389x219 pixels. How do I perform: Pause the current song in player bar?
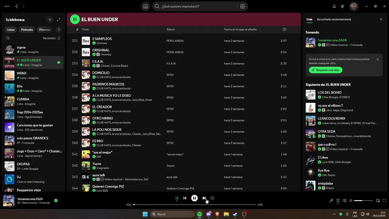tap(194, 198)
